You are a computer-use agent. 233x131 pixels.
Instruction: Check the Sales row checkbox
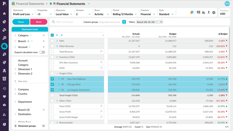52,41
